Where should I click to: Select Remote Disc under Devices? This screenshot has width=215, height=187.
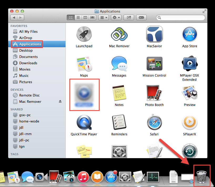tap(37, 95)
